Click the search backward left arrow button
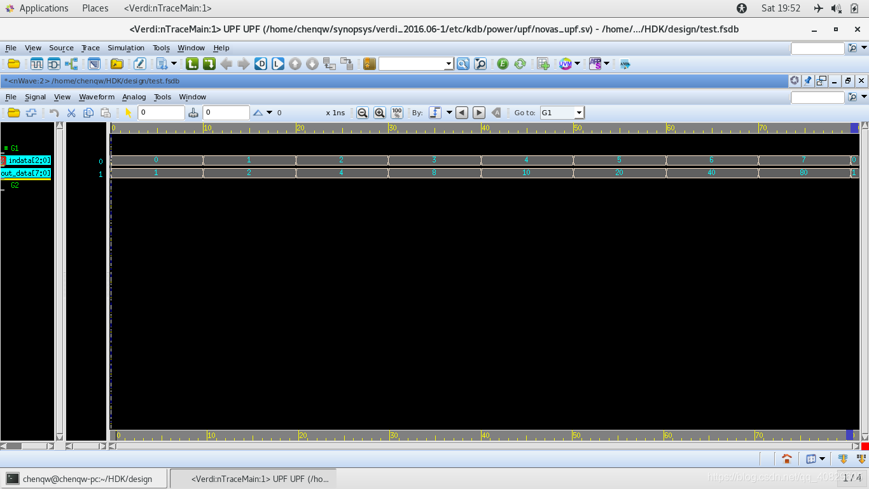The width and height of the screenshot is (869, 489). click(462, 113)
